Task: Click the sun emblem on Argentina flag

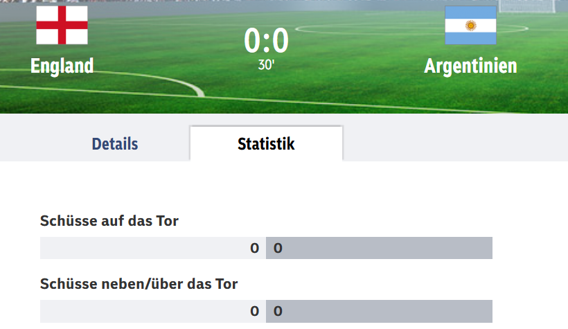Action: click(x=470, y=26)
